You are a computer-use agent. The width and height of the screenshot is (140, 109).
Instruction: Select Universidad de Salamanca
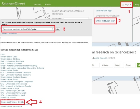11,106
